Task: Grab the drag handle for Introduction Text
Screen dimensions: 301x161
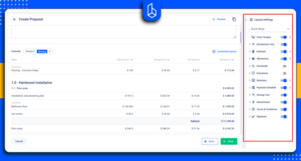Action: pos(250,44)
